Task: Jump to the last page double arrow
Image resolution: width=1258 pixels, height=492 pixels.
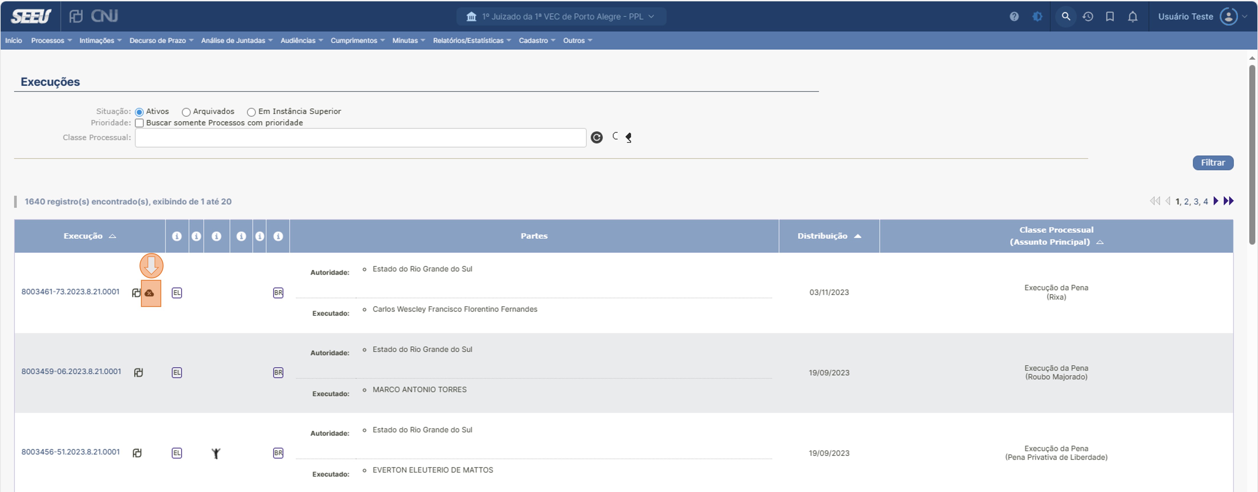Action: coord(1228,201)
